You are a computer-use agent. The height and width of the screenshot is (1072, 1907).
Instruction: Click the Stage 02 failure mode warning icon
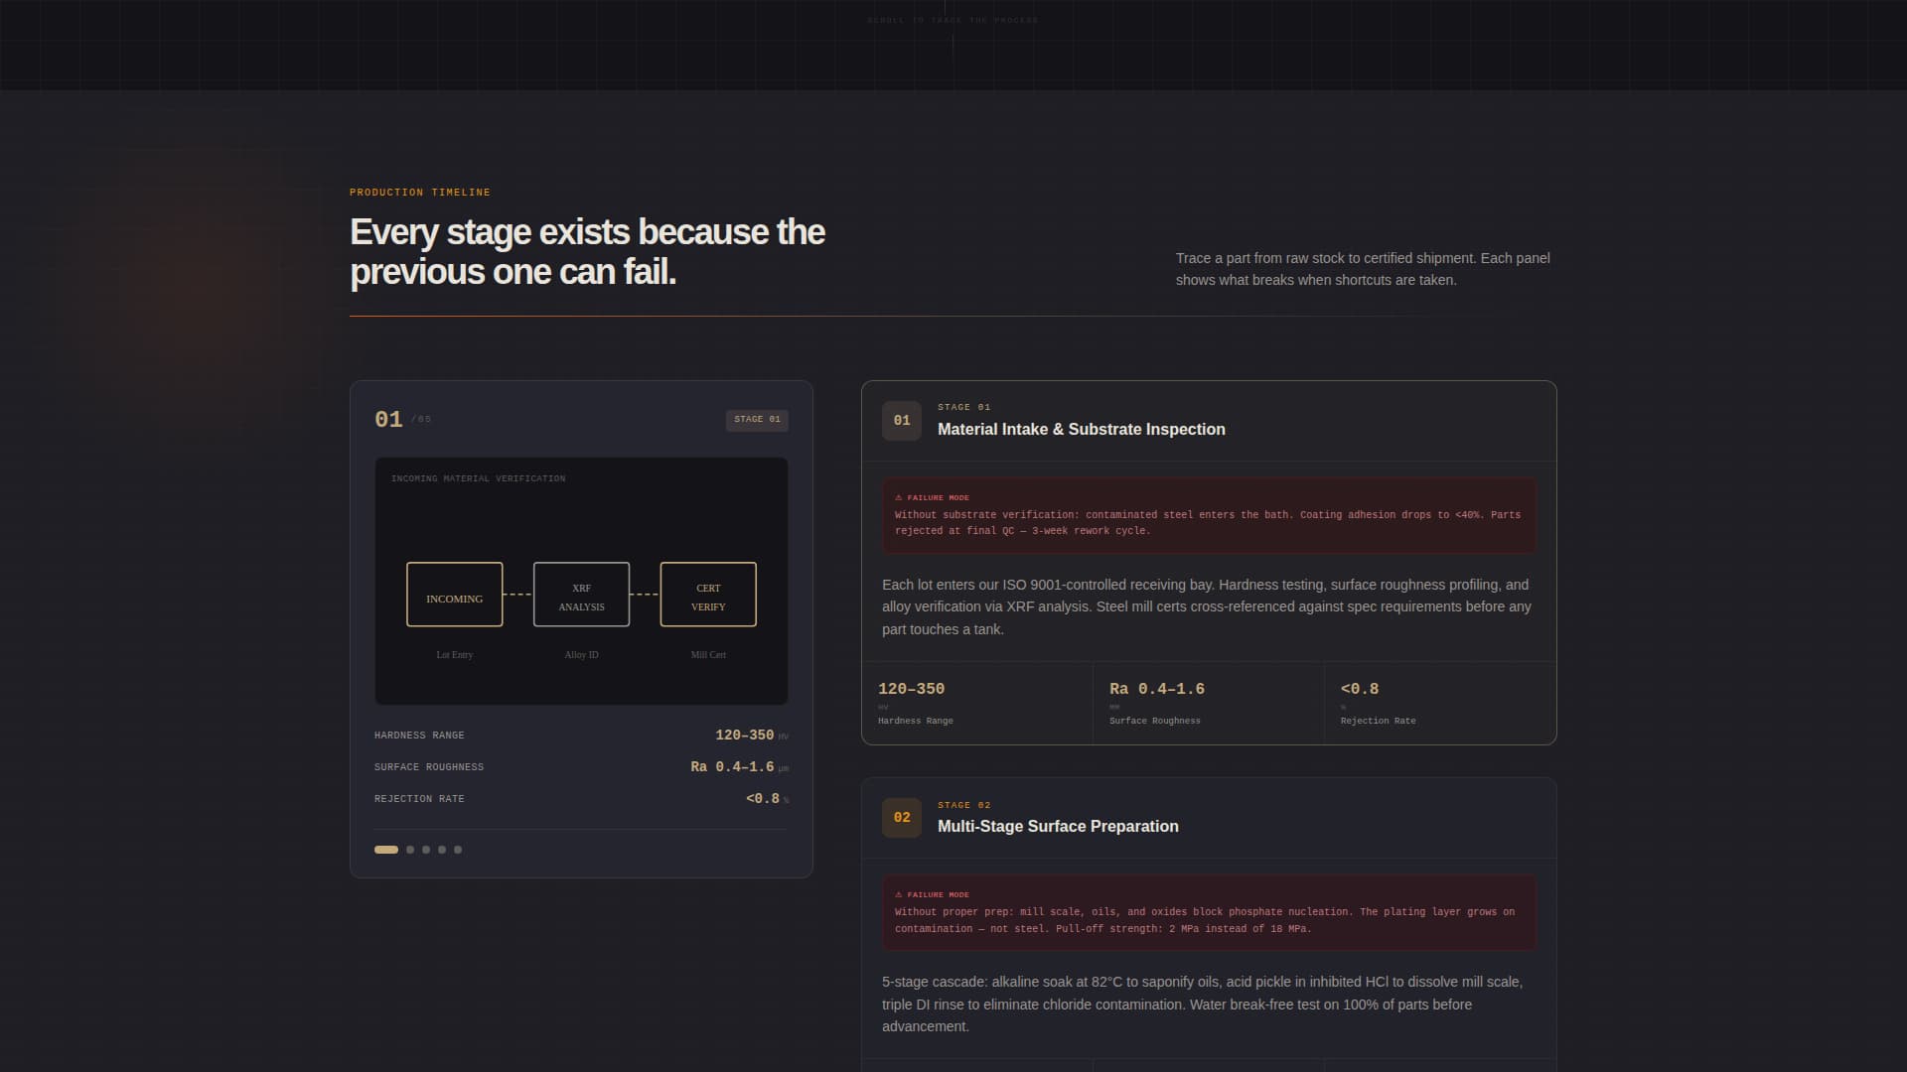pyautogui.click(x=899, y=894)
